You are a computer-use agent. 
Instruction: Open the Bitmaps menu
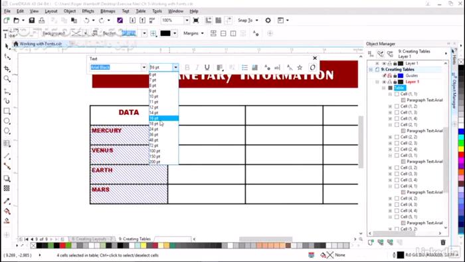108,11
